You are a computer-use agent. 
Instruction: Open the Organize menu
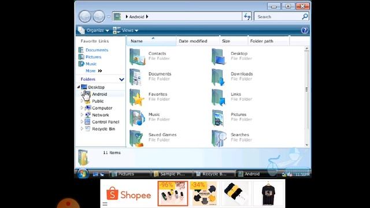click(x=94, y=30)
